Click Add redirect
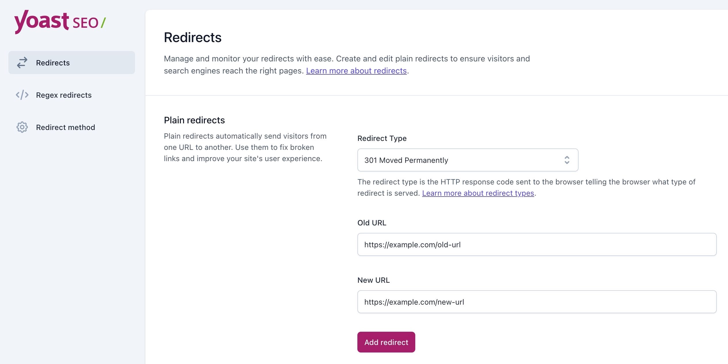This screenshot has width=728, height=364. [x=386, y=342]
